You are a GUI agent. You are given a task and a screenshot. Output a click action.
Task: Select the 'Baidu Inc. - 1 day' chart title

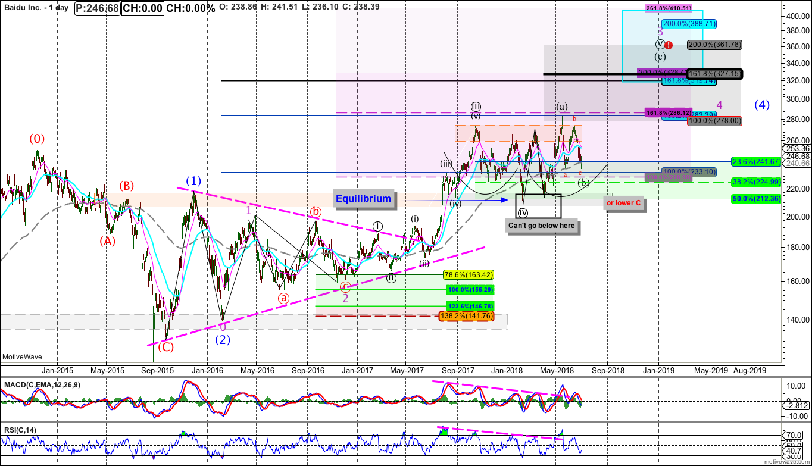coord(36,8)
